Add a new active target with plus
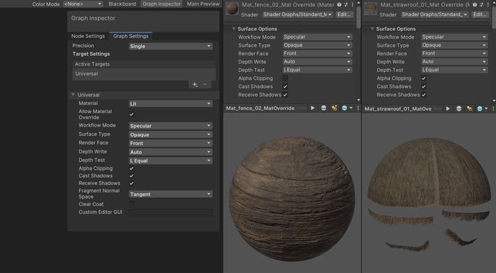The image size is (496, 273). pyautogui.click(x=195, y=85)
